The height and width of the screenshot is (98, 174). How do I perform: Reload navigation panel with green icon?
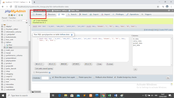pos(22,15)
